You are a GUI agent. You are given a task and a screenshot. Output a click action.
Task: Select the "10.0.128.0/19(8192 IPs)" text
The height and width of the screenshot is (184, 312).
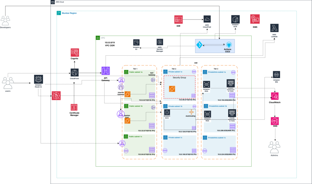[x=187, y=132]
